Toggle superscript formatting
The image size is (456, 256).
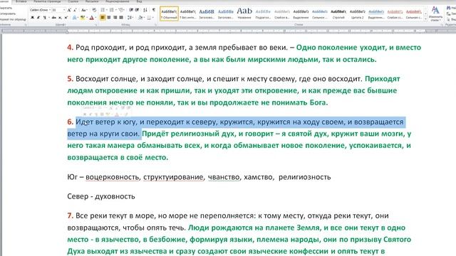coord(66,18)
